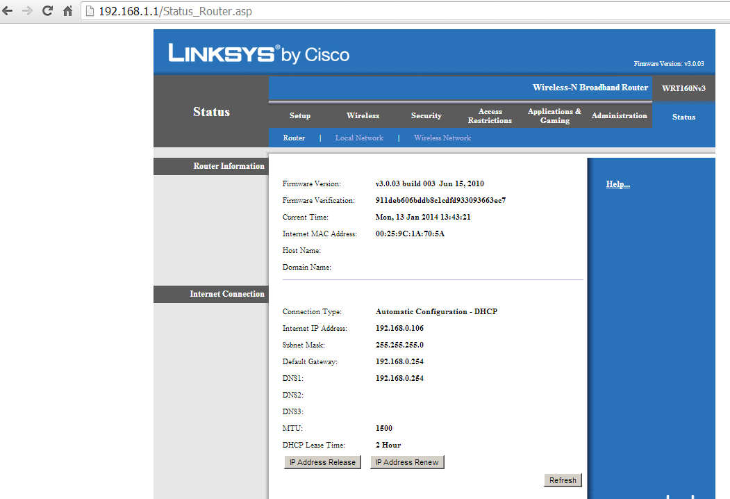
Task: Select the Status tab
Action: point(683,117)
